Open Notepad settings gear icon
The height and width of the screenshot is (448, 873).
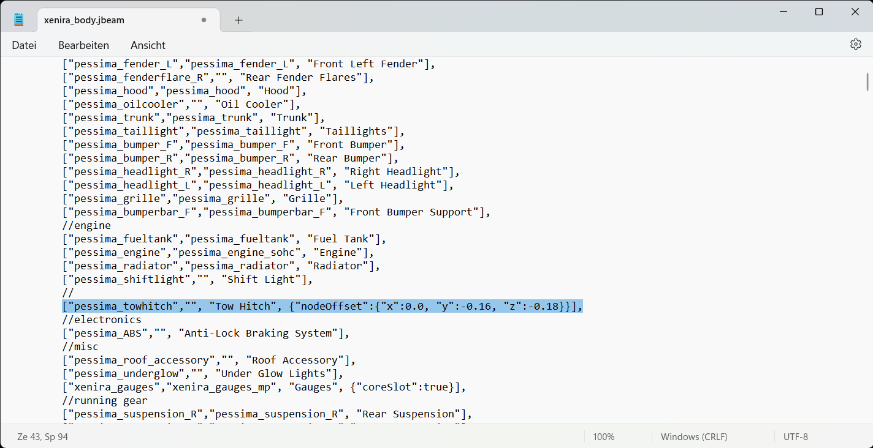(x=856, y=45)
